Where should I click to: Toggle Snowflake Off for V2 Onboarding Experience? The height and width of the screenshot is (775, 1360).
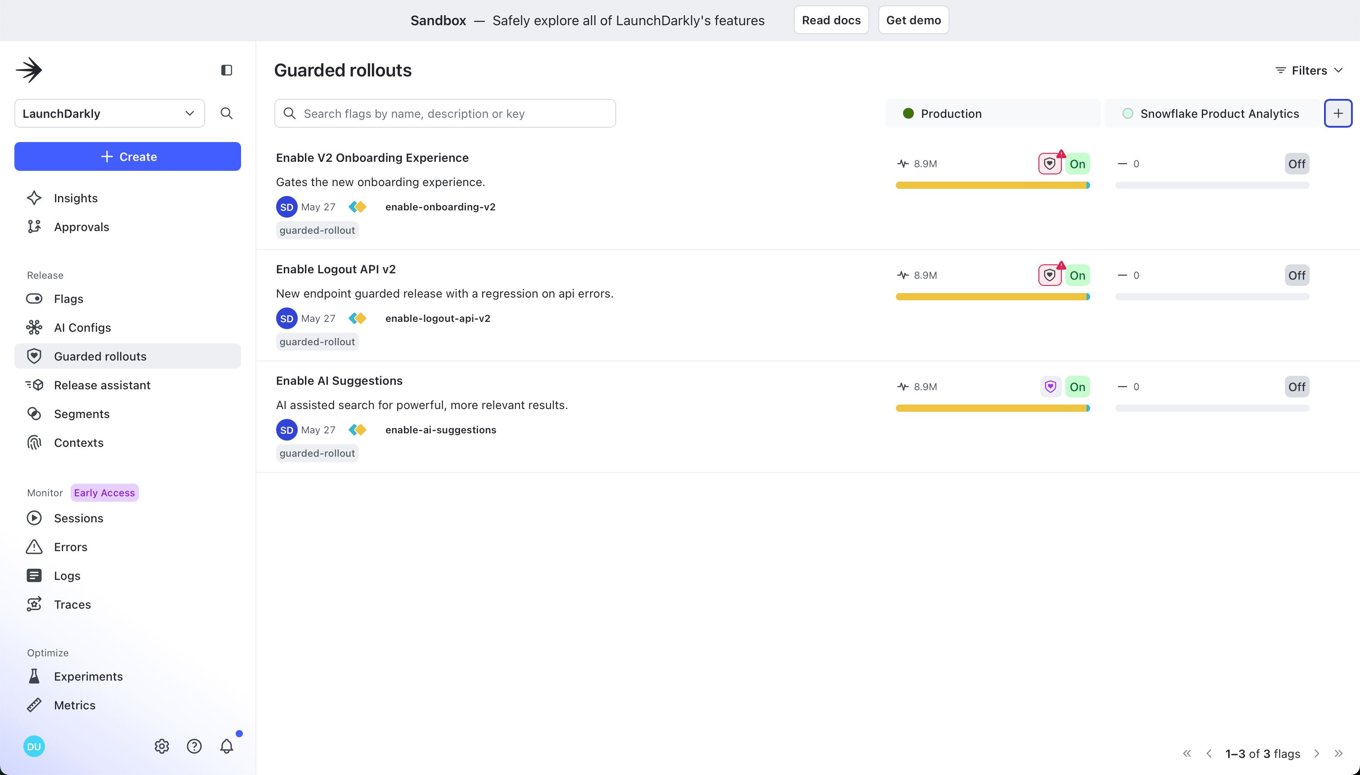tap(1297, 164)
